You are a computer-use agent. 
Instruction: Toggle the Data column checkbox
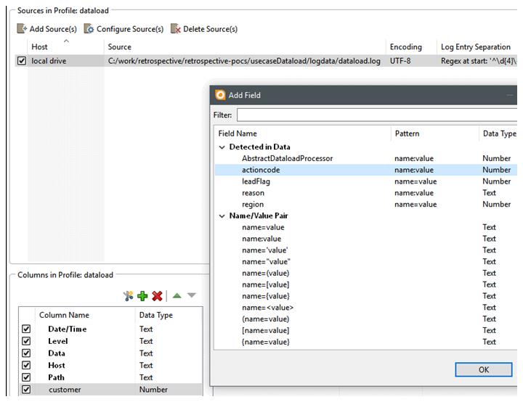point(26,353)
